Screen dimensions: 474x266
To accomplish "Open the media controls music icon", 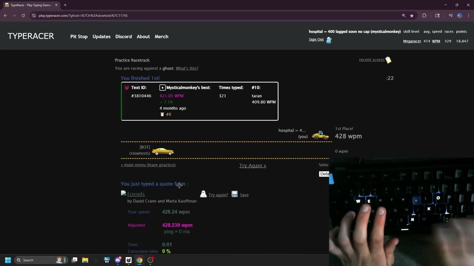I will (x=451, y=16).
